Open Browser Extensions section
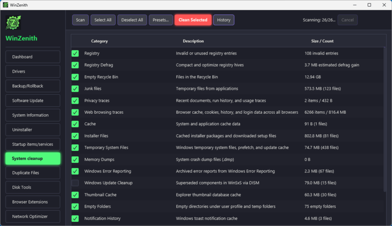This screenshot has height=226, width=392. point(33,202)
